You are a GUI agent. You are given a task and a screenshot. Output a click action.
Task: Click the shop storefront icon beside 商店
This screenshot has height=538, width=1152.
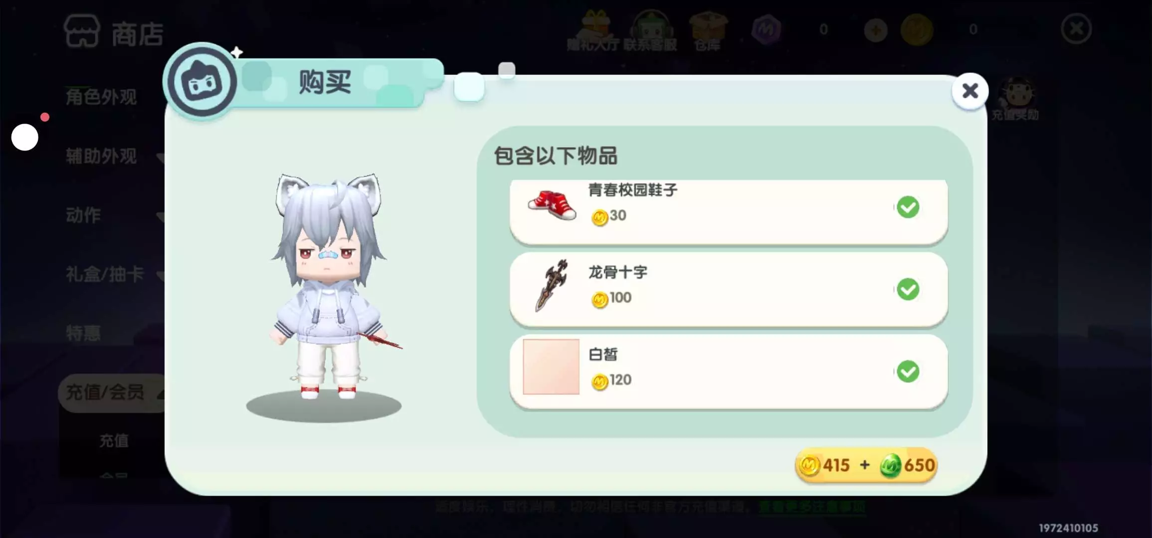[82, 31]
